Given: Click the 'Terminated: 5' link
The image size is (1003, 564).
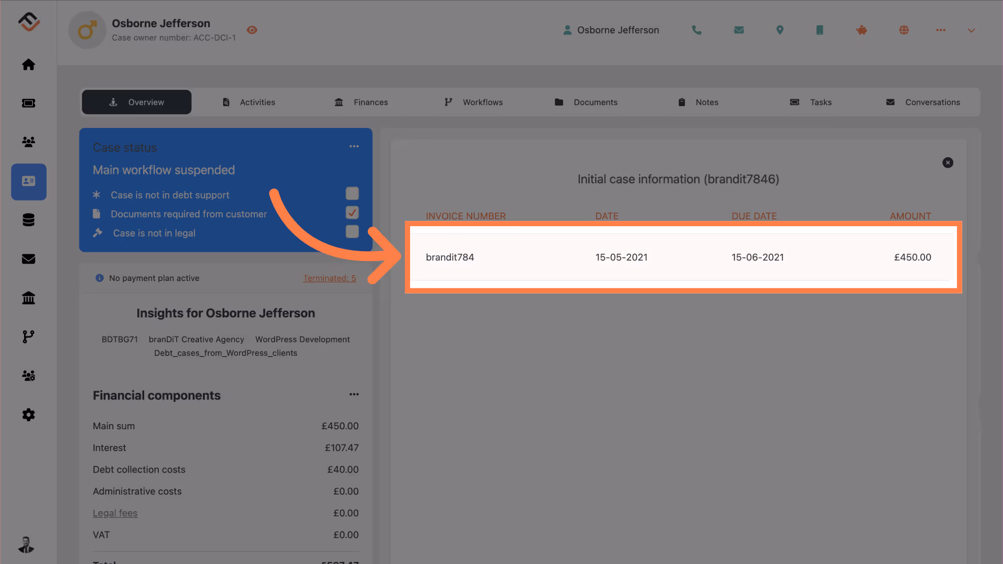Looking at the screenshot, I should click(330, 278).
